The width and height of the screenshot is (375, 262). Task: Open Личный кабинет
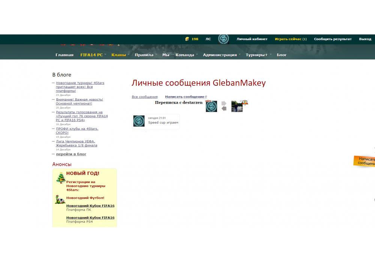point(252,39)
